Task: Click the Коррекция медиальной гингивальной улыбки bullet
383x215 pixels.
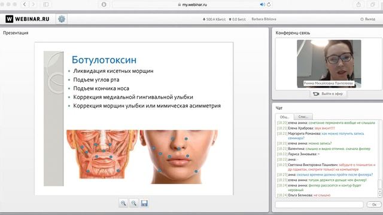Action: (133, 97)
